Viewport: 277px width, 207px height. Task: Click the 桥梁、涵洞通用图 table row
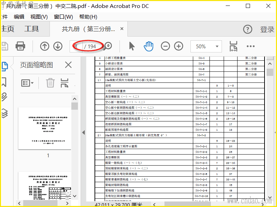179,75
